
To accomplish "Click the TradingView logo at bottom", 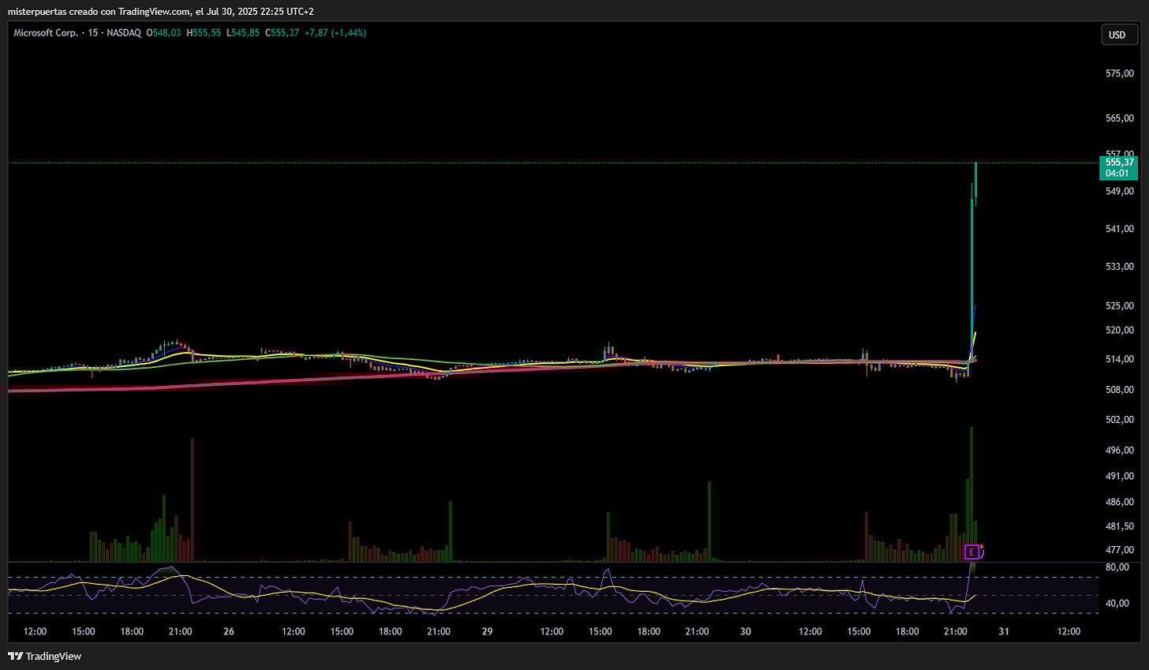I will (45, 656).
